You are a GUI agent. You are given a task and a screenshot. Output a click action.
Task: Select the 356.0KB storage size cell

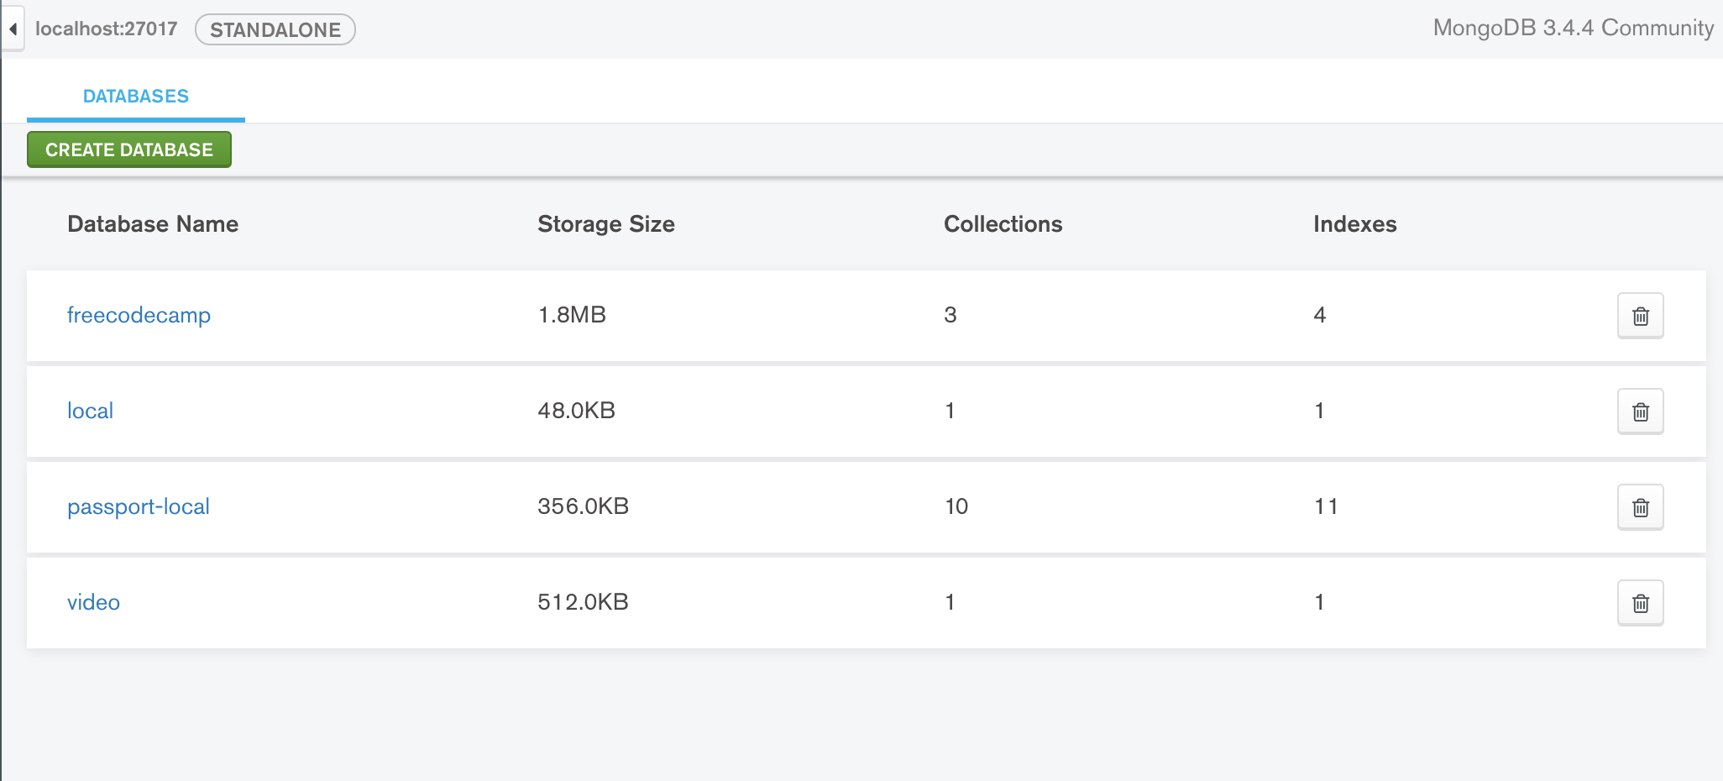(x=583, y=507)
